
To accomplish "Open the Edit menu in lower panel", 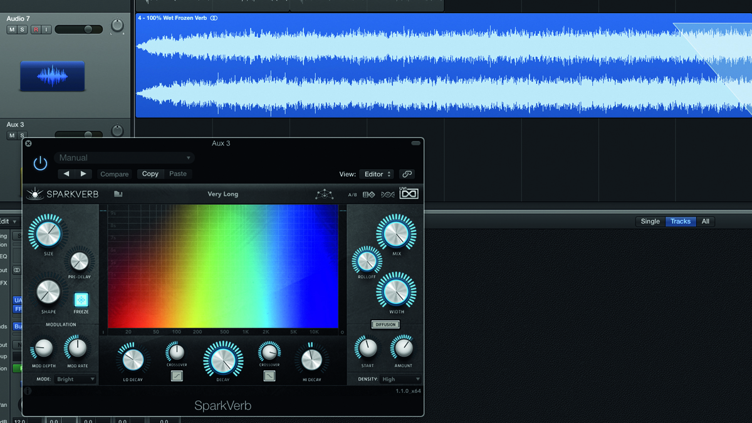I will click(x=8, y=221).
